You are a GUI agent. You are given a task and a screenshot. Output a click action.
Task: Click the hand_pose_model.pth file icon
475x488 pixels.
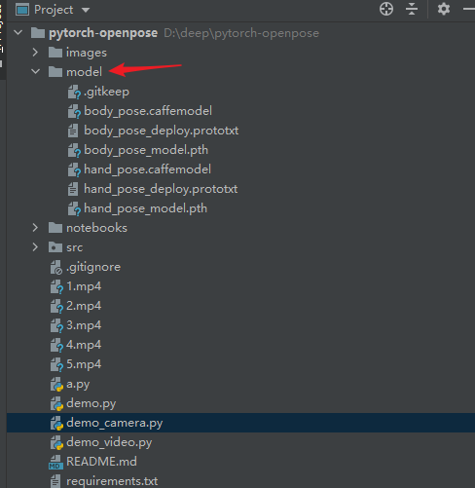74,208
